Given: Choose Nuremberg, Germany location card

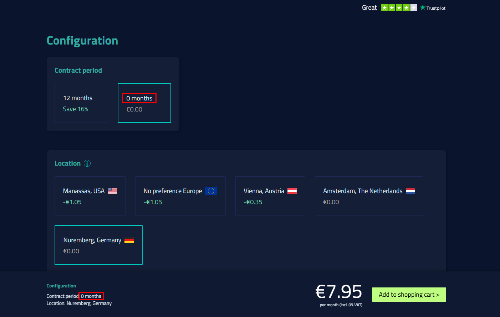Looking at the screenshot, I should pyautogui.click(x=98, y=245).
